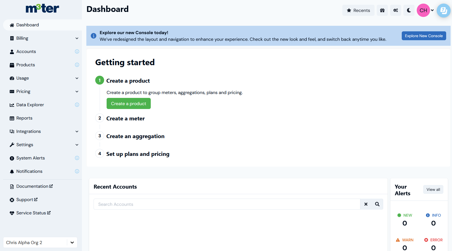Screen dimensions: 452x251
Task: Expand the Usage menu chevron
Action: pos(77,78)
